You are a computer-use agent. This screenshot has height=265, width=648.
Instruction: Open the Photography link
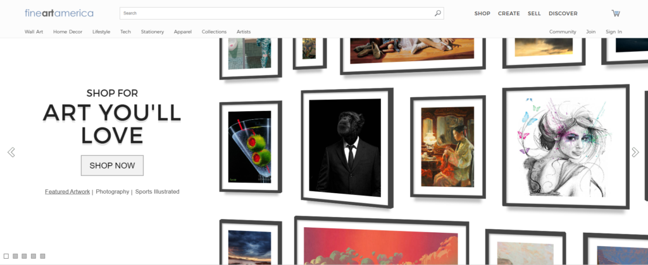click(x=113, y=192)
